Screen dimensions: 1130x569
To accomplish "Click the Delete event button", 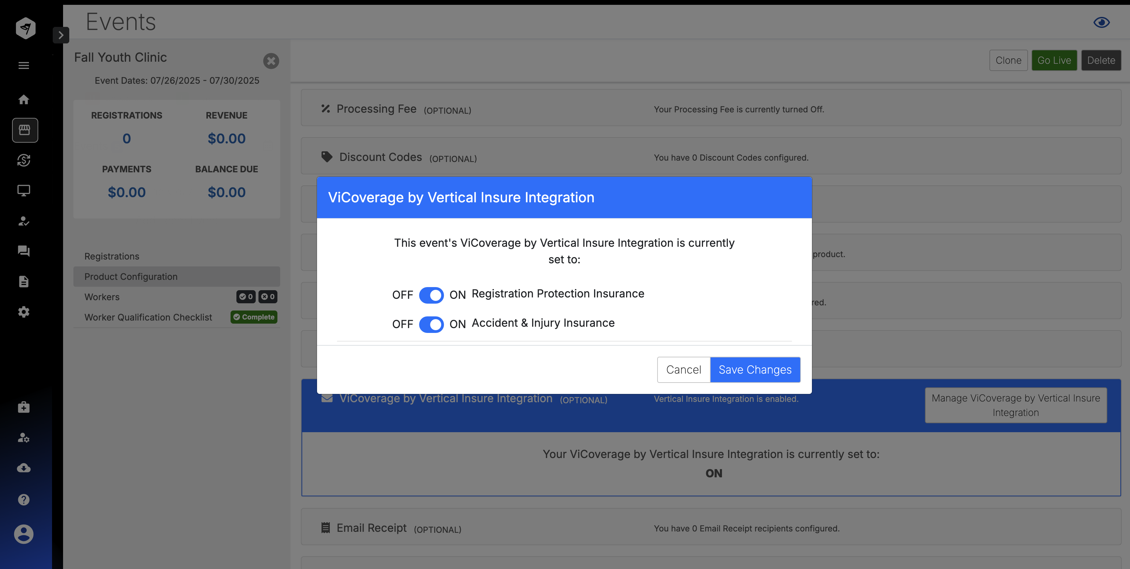I will 1101,61.
